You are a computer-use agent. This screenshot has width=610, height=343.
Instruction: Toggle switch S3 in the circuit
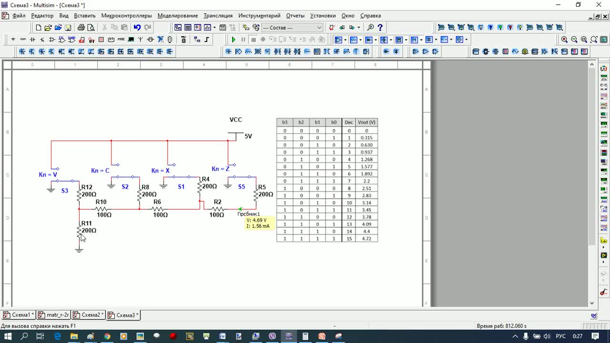[x=64, y=181]
